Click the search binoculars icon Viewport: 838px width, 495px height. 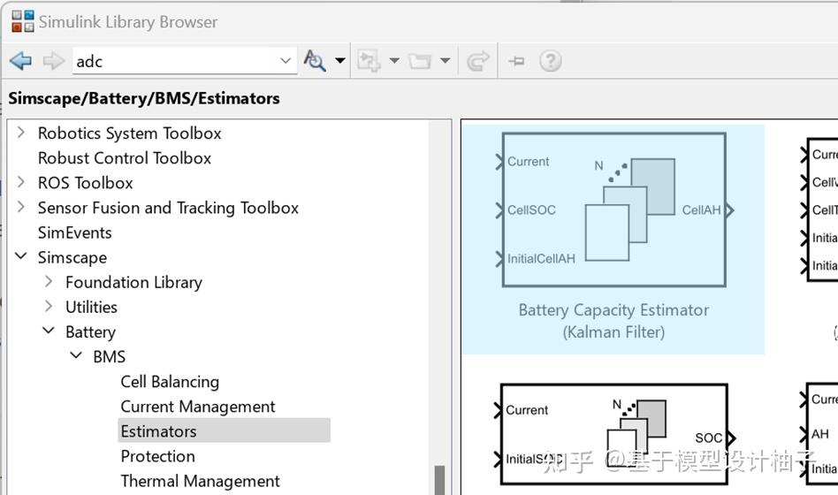[x=315, y=60]
